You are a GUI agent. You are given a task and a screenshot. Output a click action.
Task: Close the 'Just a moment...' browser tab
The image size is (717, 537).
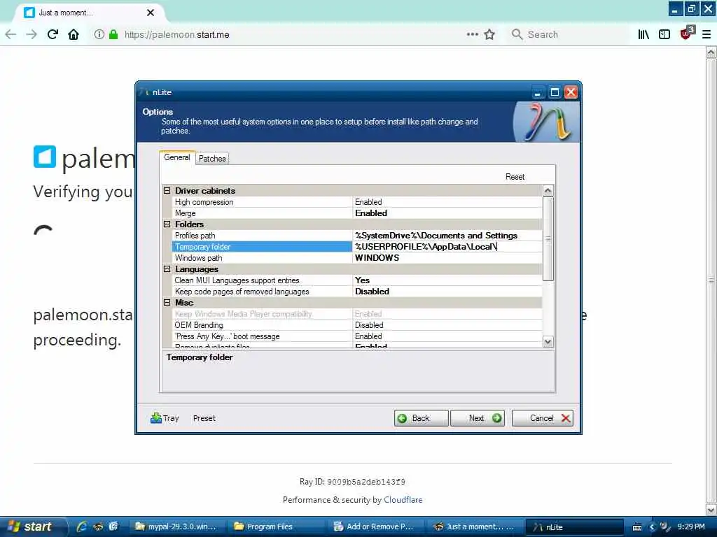coord(151,13)
